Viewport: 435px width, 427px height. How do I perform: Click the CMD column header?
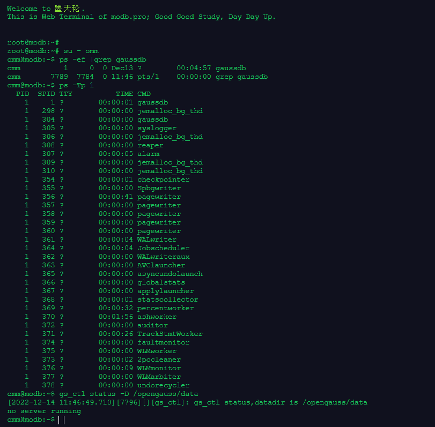tap(144, 94)
